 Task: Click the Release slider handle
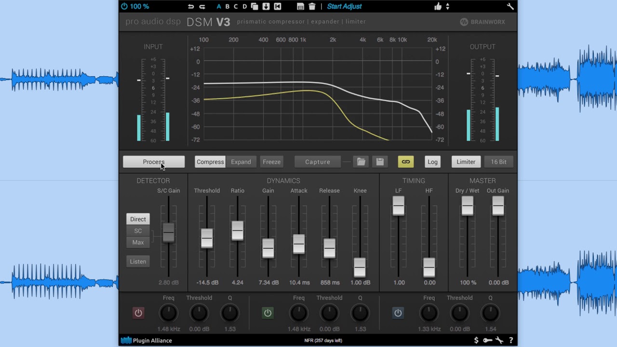click(329, 248)
